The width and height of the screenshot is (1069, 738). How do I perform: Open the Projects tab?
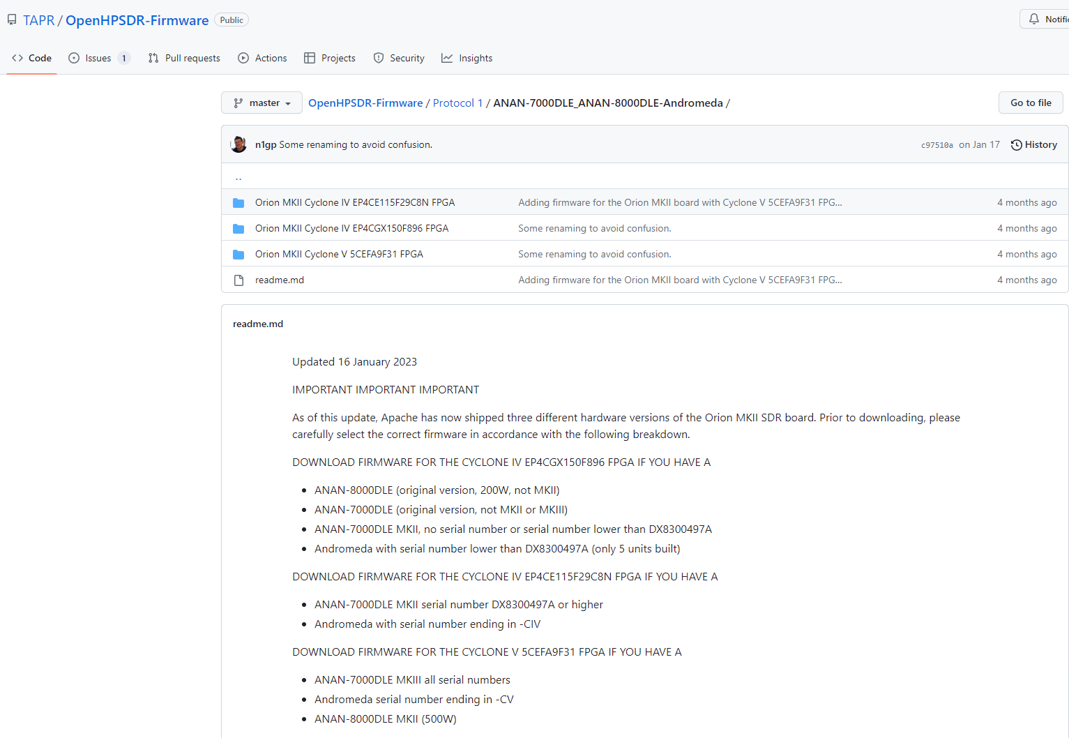(330, 58)
